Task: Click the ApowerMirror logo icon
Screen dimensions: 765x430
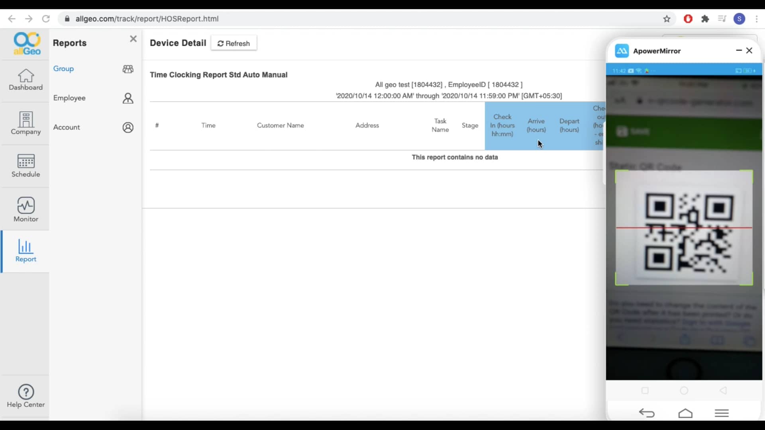Action: pos(622,51)
